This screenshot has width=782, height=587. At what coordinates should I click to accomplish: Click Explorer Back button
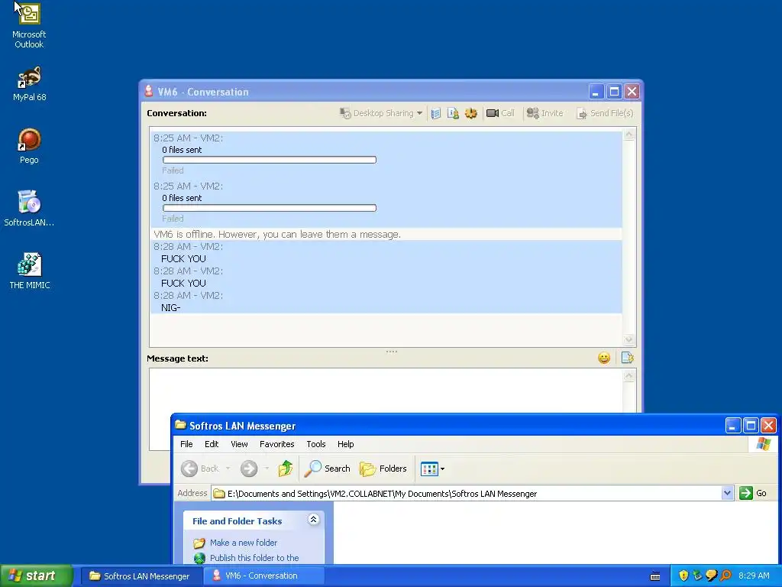click(x=199, y=469)
